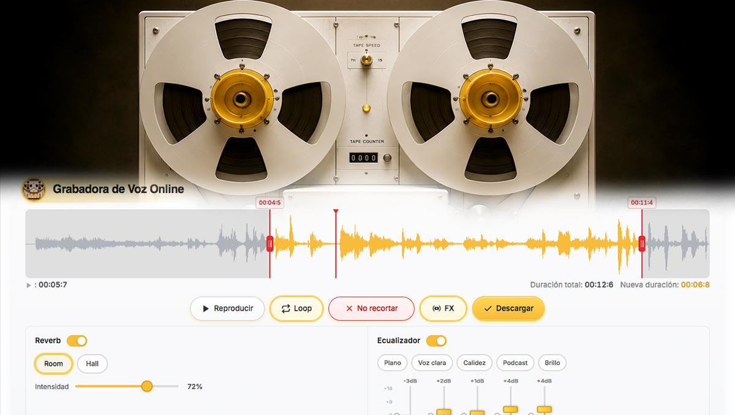Screen dimensions: 735x415
Task: Apply the Plano equalizer preset
Action: [393, 363]
